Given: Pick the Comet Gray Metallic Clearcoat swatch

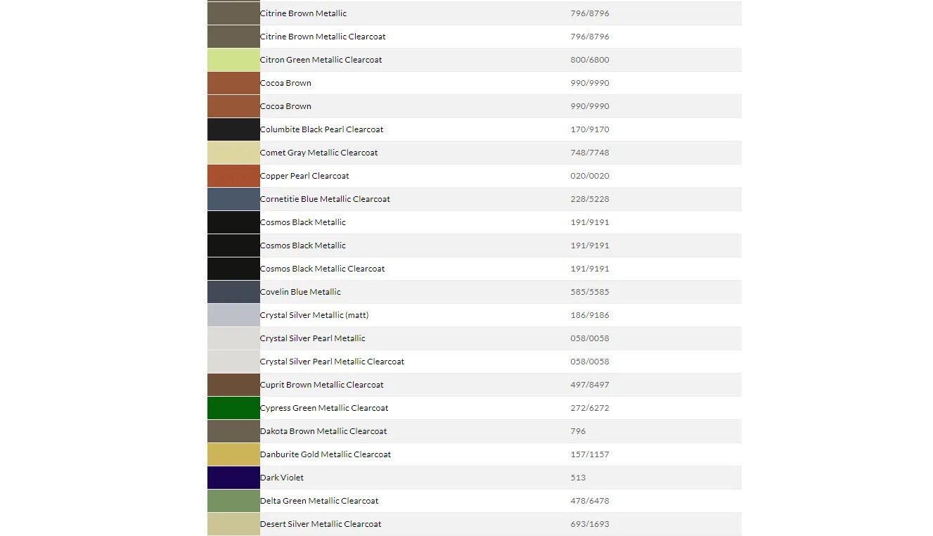Looking at the screenshot, I should coord(233,153).
